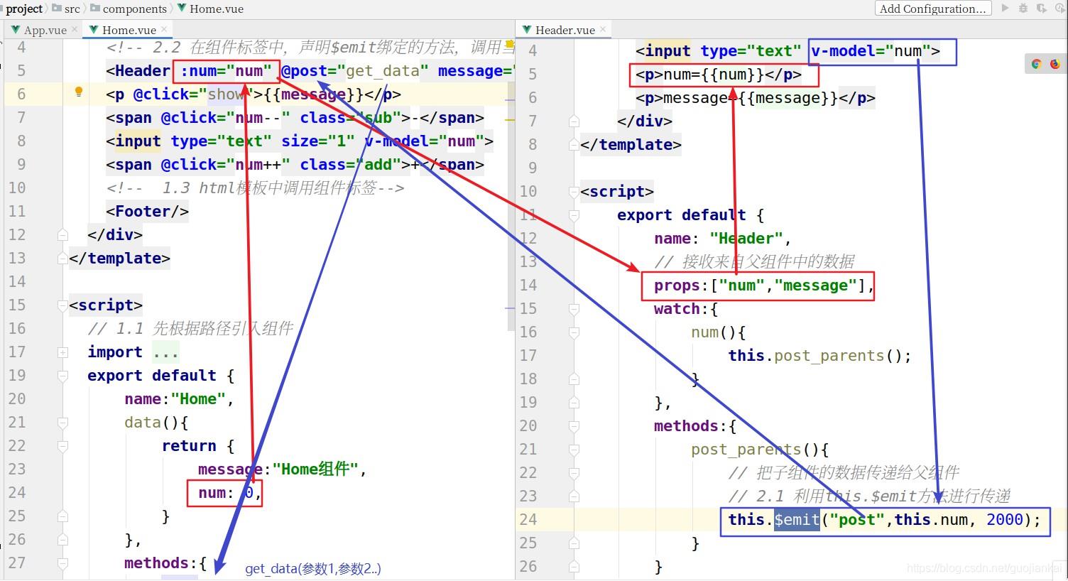This screenshot has width=1068, height=581.
Task: Click the Debug bug icon
Action: (1023, 9)
